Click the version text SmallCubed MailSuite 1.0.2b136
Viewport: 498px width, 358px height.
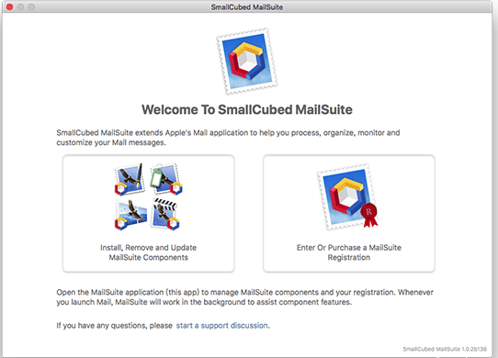point(445,349)
